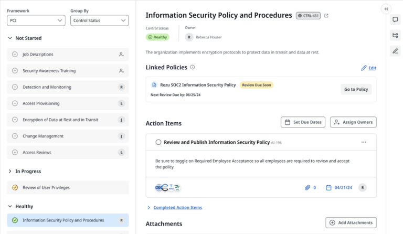The width and height of the screenshot is (403, 234).
Task: Open control in new window icon
Action: 326,16
